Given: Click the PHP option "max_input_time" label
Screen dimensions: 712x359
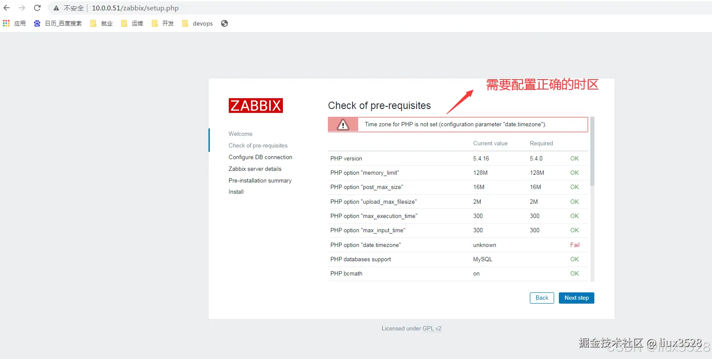Looking at the screenshot, I should (368, 230).
